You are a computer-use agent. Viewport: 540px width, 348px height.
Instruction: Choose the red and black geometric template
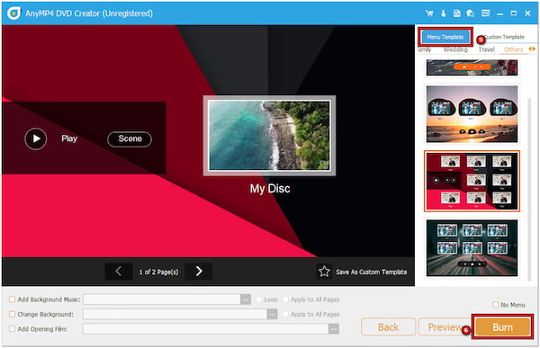pyautogui.click(x=472, y=181)
